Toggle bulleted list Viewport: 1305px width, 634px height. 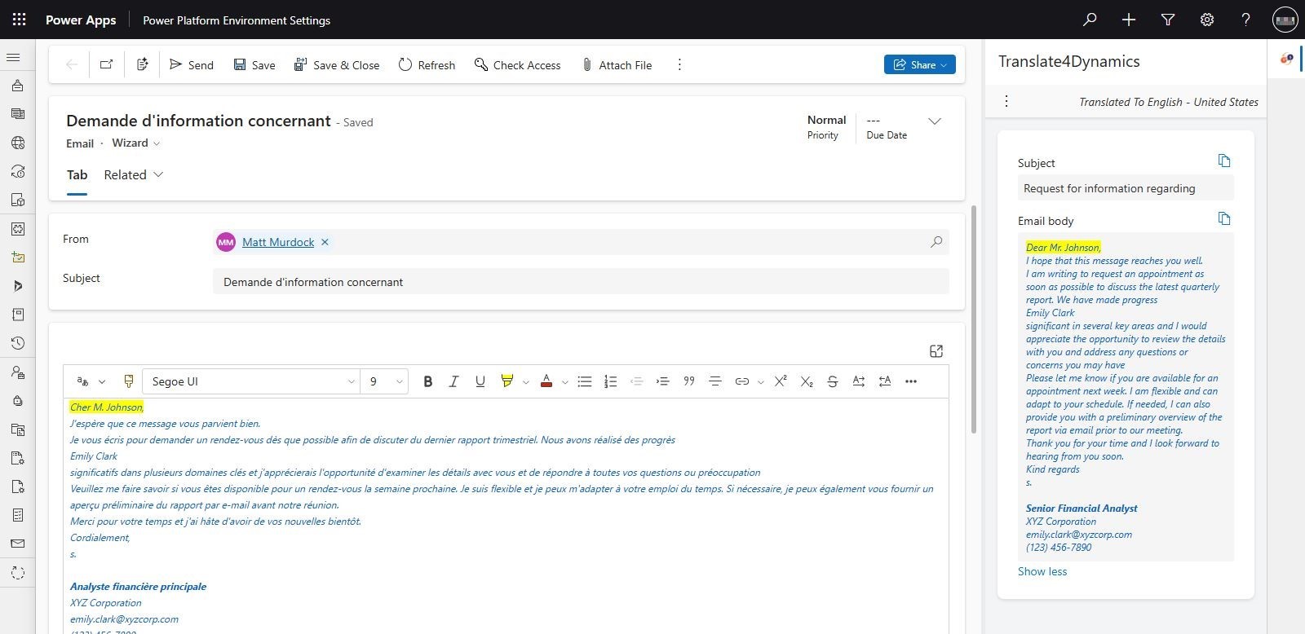click(584, 381)
